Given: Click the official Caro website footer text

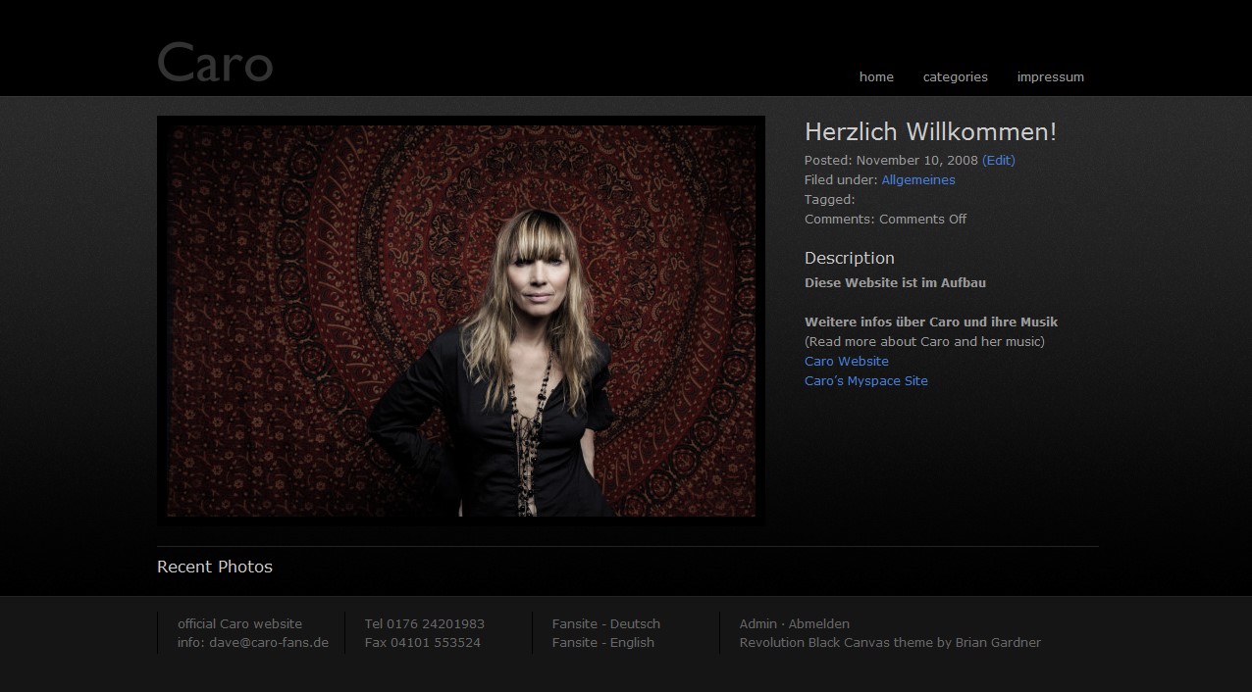Looking at the screenshot, I should coord(239,623).
